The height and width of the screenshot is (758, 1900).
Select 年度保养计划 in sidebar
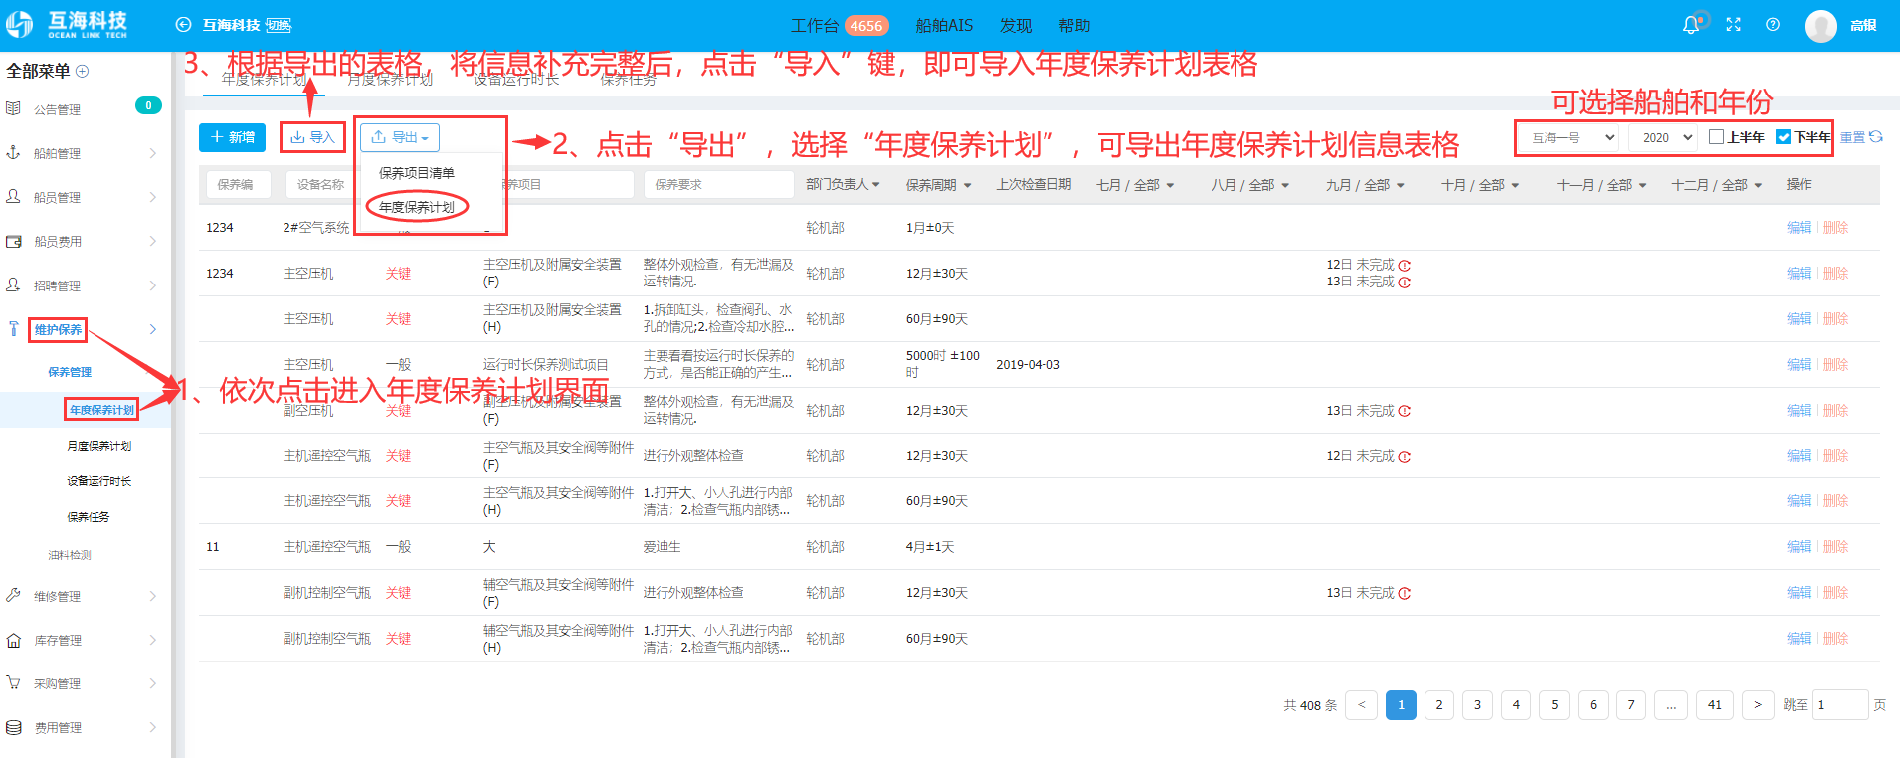coord(101,410)
